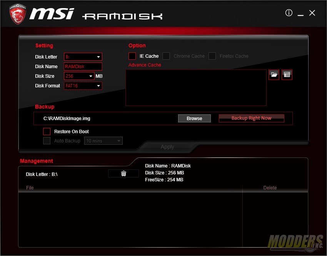The image size is (327, 256).
Task: Click the FreeSize : 254 MB text
Action: (x=164, y=180)
